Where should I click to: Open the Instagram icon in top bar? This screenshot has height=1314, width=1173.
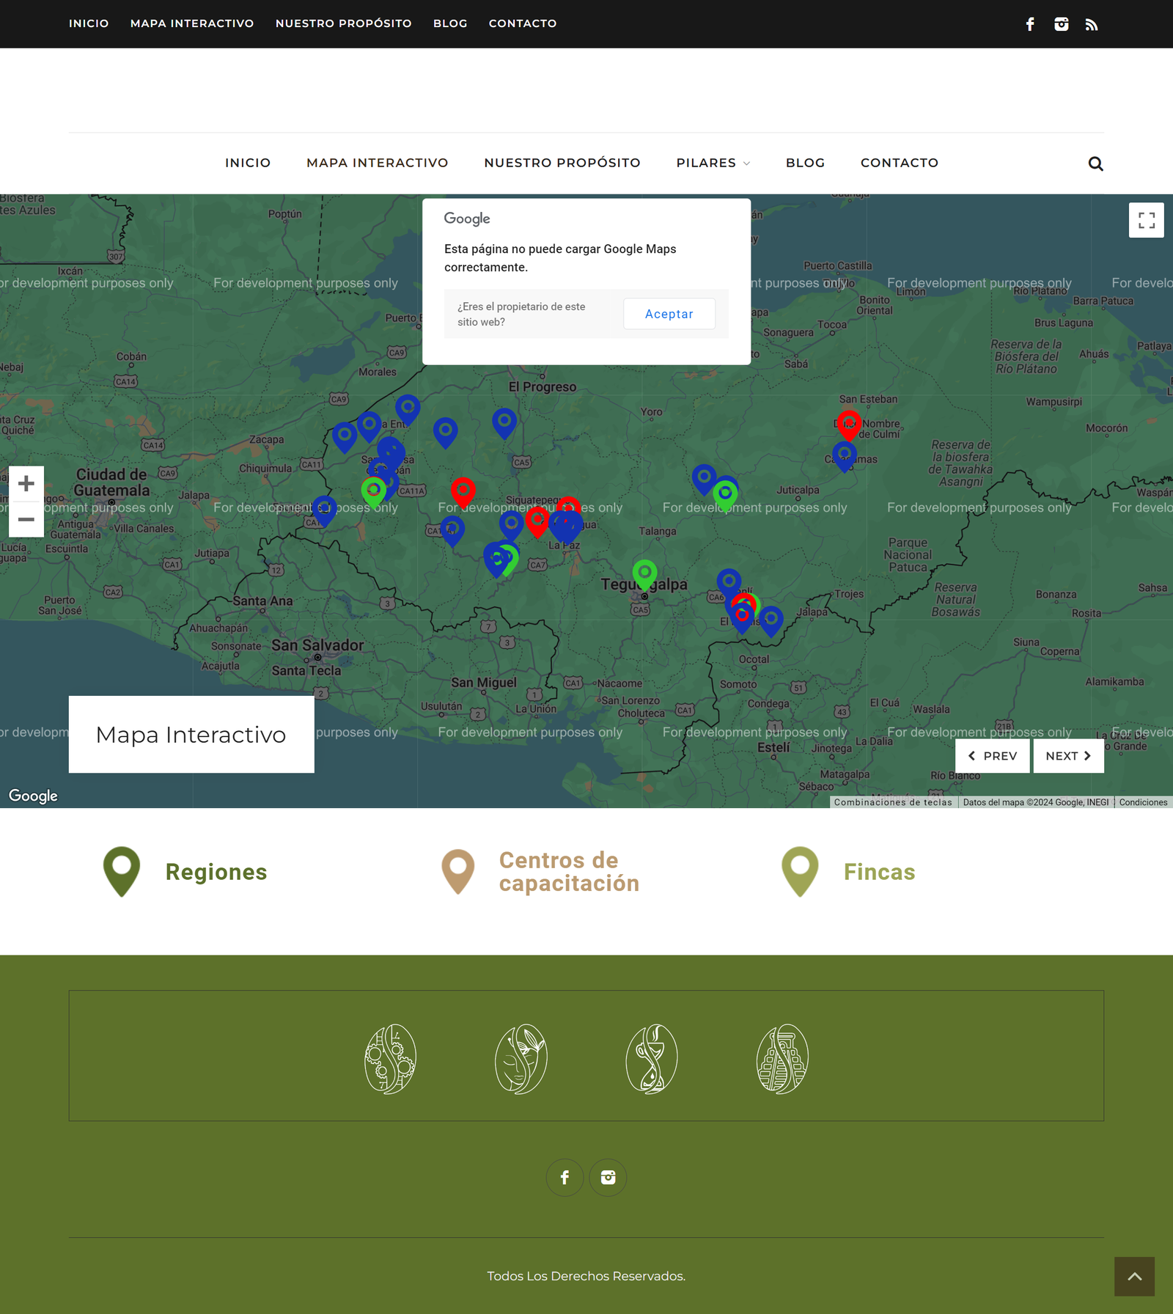pos(1061,24)
